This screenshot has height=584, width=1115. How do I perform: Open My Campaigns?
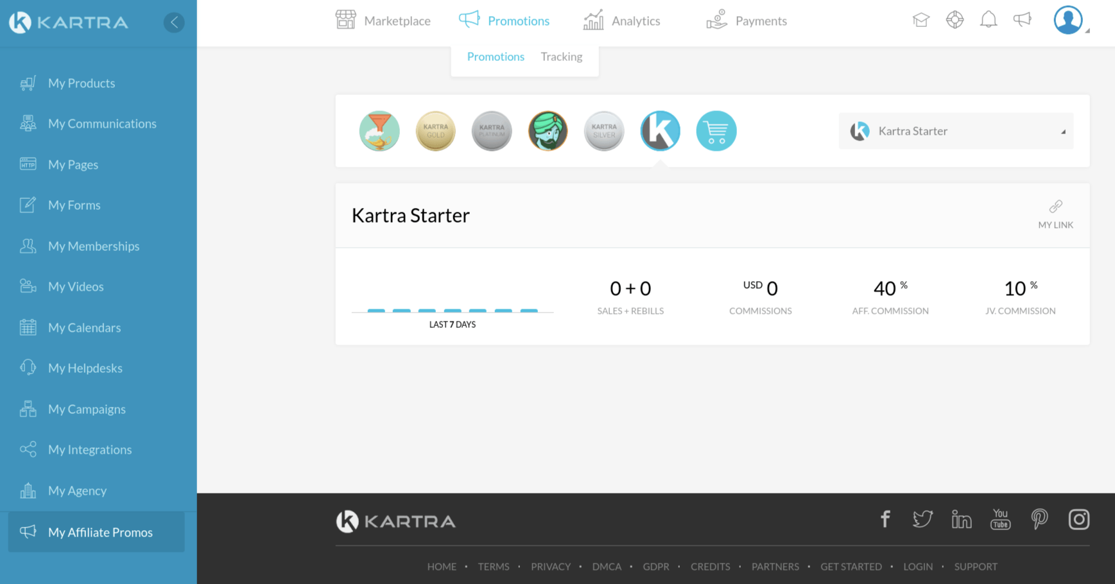click(87, 409)
